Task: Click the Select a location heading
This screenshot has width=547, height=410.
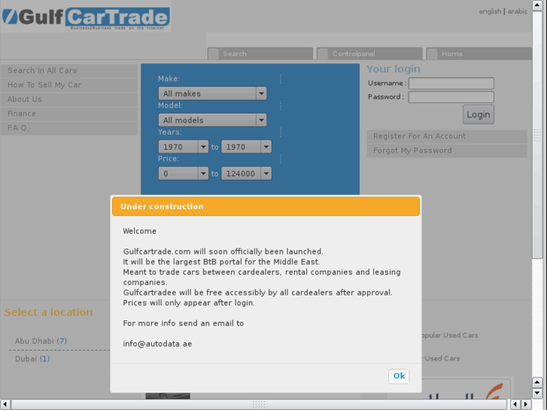Action: pos(48,312)
